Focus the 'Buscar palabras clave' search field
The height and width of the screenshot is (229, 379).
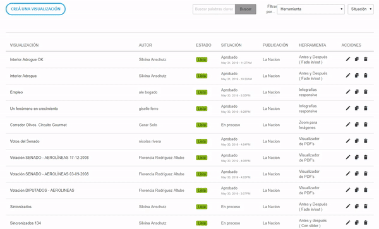tap(214, 9)
